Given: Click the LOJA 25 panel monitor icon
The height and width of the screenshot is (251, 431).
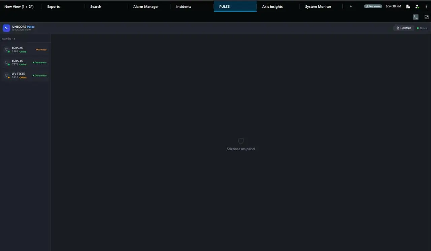Looking at the screenshot, I should tap(6, 50).
